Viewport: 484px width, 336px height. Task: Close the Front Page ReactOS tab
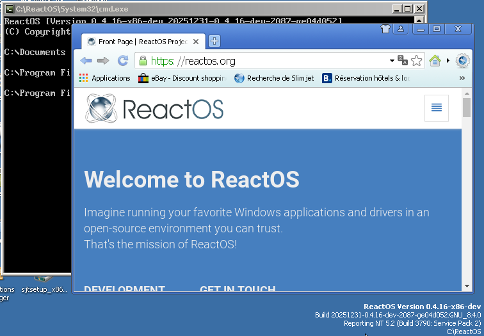coord(196,42)
